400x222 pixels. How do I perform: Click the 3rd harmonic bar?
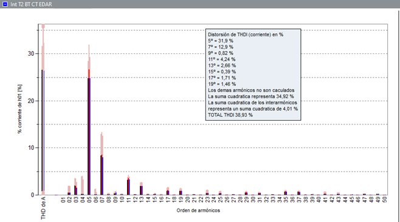pyautogui.click(x=76, y=187)
